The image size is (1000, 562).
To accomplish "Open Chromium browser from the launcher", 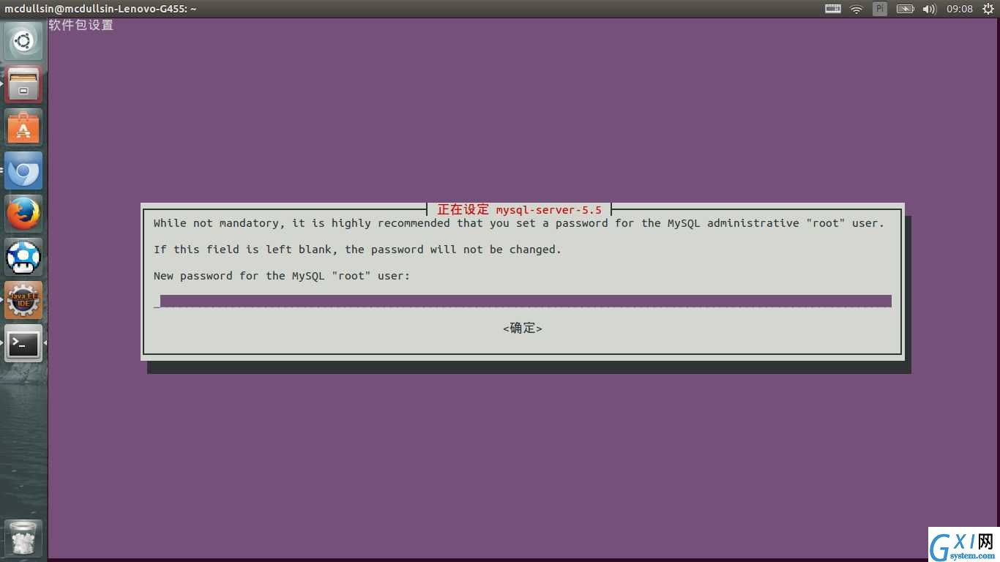I will pyautogui.click(x=23, y=171).
